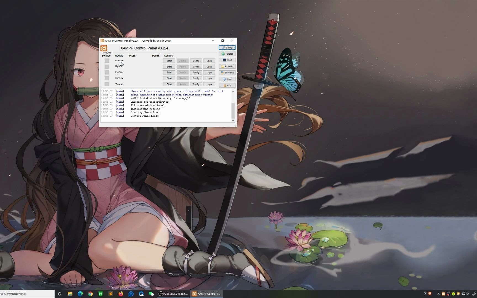Click the Tomcat module label
The width and height of the screenshot is (477, 298).
point(119,84)
